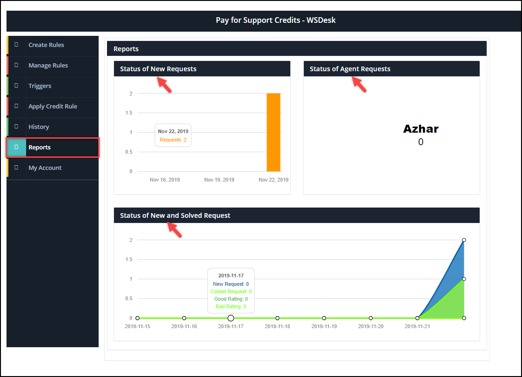Click the agent count 0 below Azhar
Screen dimensions: 522x377
coord(421,142)
